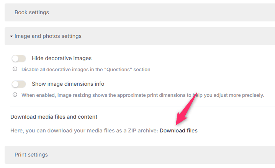Click the Hide decorative images label text
The image size is (275, 168).
pyautogui.click(x=61, y=59)
